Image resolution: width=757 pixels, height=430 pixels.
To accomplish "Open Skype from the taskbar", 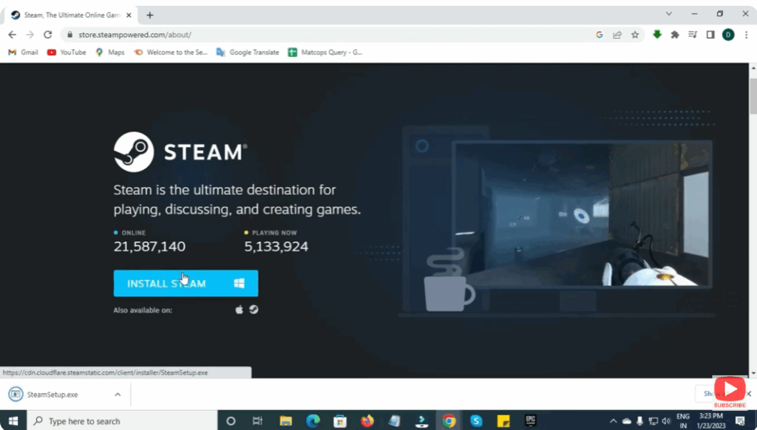I will coord(477,420).
